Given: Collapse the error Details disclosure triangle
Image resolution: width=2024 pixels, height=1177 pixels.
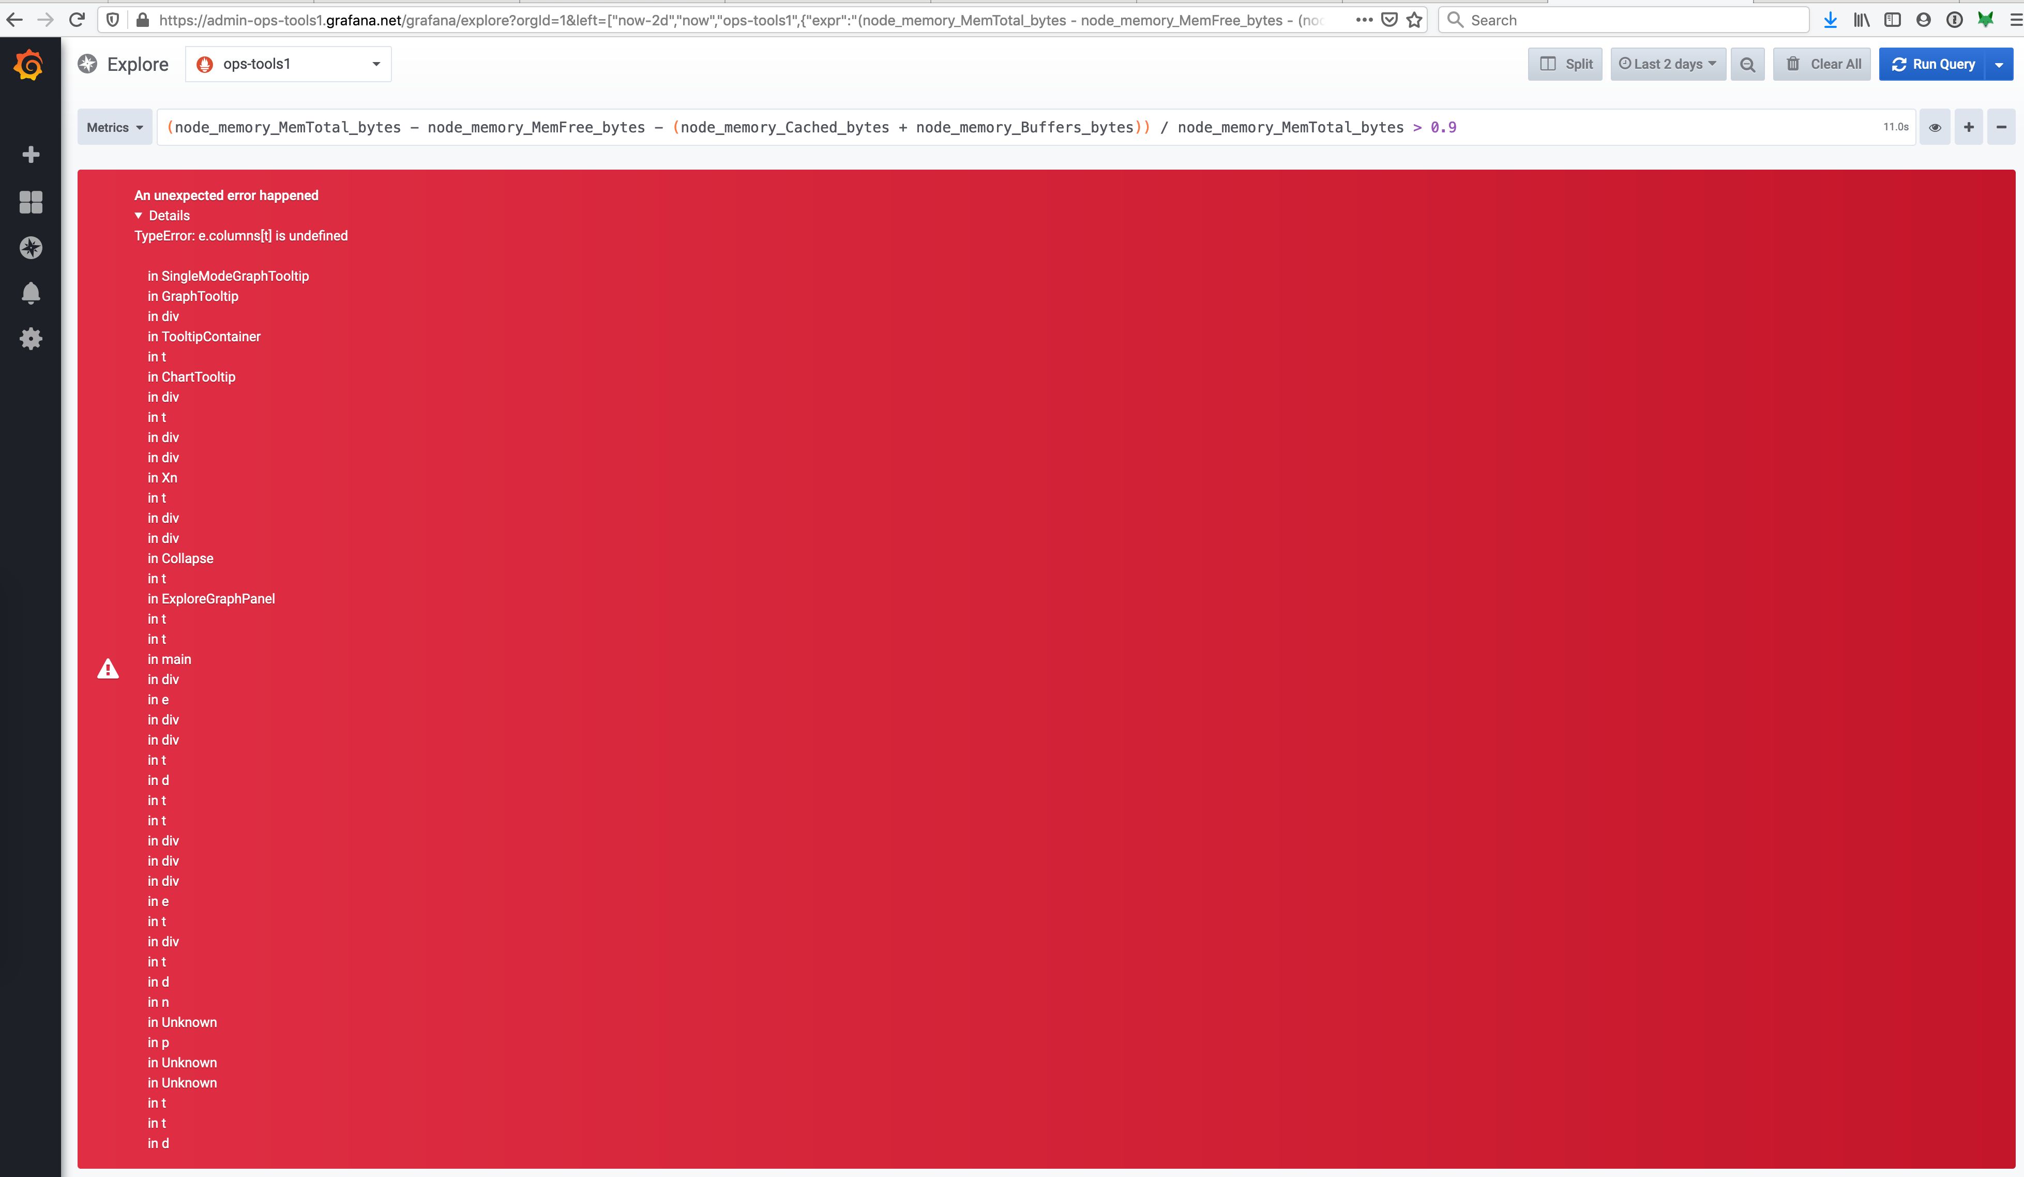Looking at the screenshot, I should click(x=138, y=215).
